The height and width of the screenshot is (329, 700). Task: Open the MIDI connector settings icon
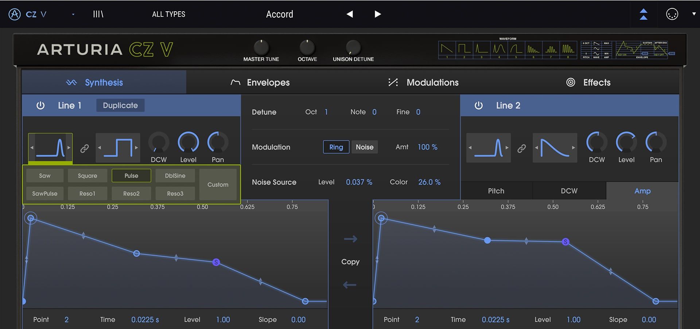(672, 14)
